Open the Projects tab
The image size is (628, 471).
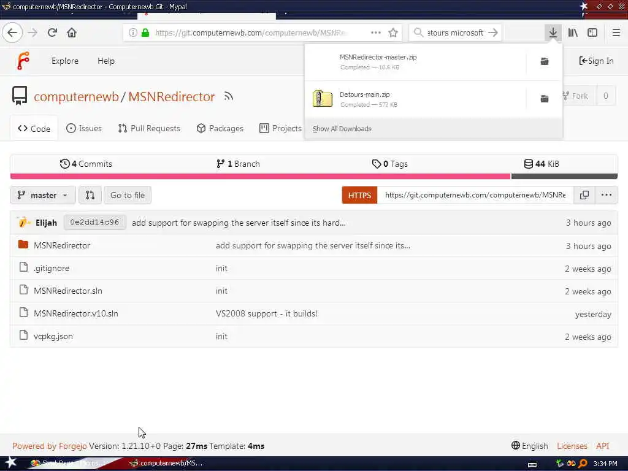(281, 128)
